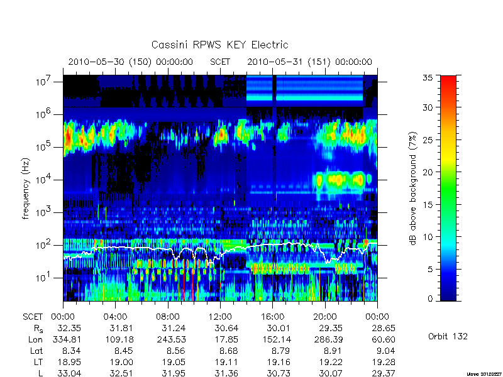Click the frequency axis tick label for 10 to the 1

point(44,277)
